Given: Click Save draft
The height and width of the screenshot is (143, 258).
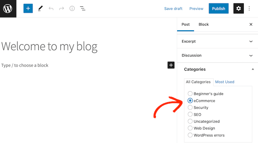Looking at the screenshot, I should pos(173,9).
